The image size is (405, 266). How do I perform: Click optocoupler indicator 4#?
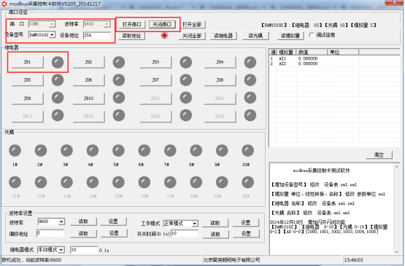pos(92,150)
